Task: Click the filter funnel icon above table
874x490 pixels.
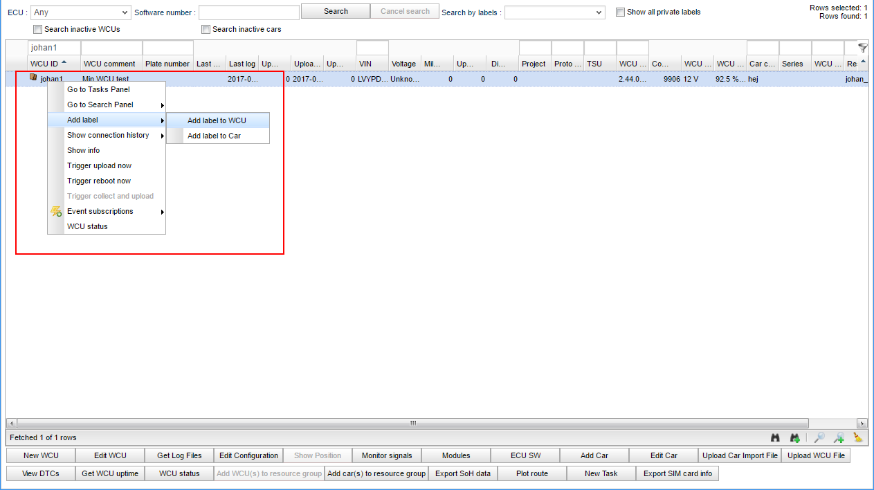Action: point(862,48)
